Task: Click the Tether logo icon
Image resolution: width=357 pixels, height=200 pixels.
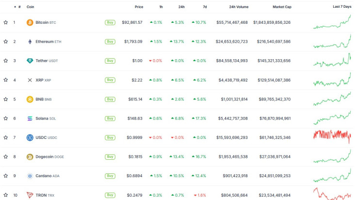Action: point(30,61)
